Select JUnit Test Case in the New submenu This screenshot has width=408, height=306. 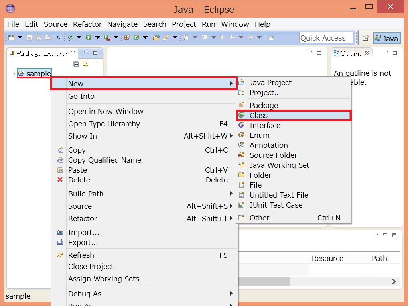point(294,205)
